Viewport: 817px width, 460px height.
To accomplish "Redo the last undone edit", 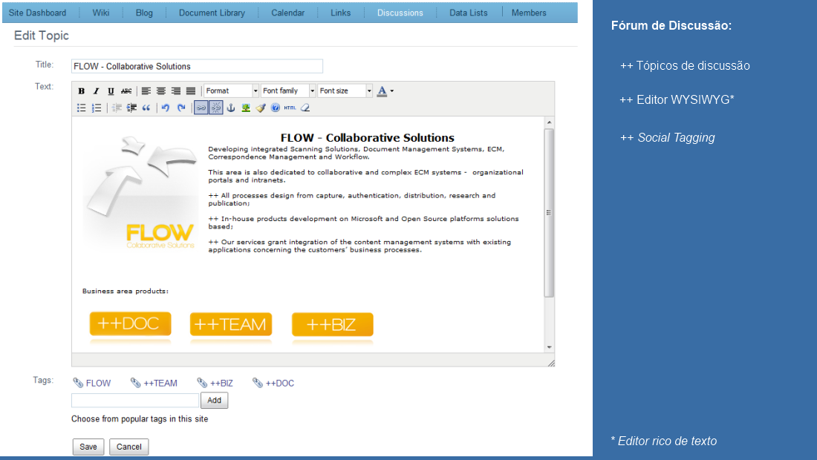I will 180,108.
